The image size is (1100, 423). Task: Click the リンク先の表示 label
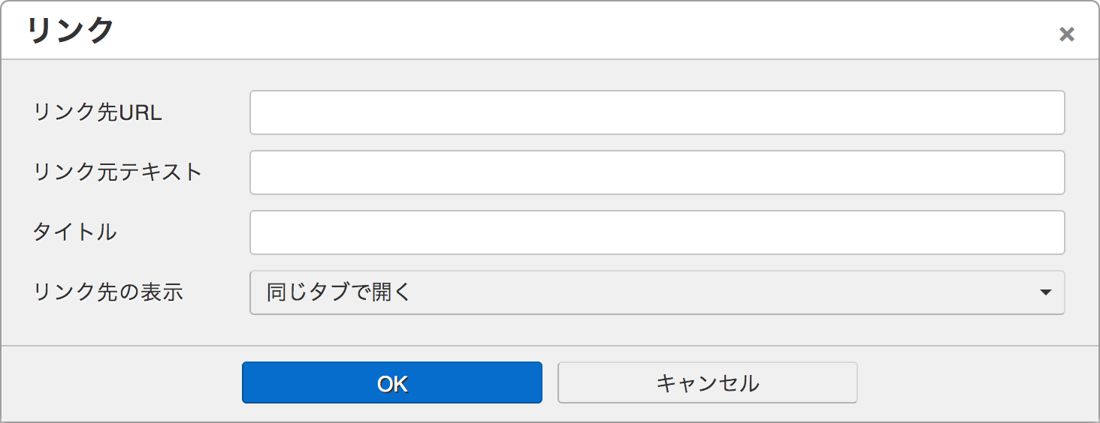tap(108, 292)
